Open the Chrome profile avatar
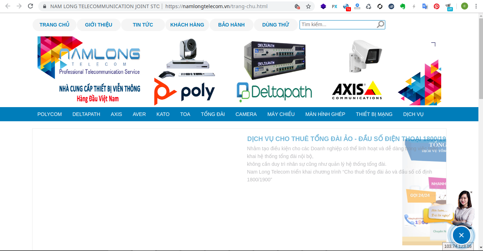This screenshot has width=483, height=251. 464,6
